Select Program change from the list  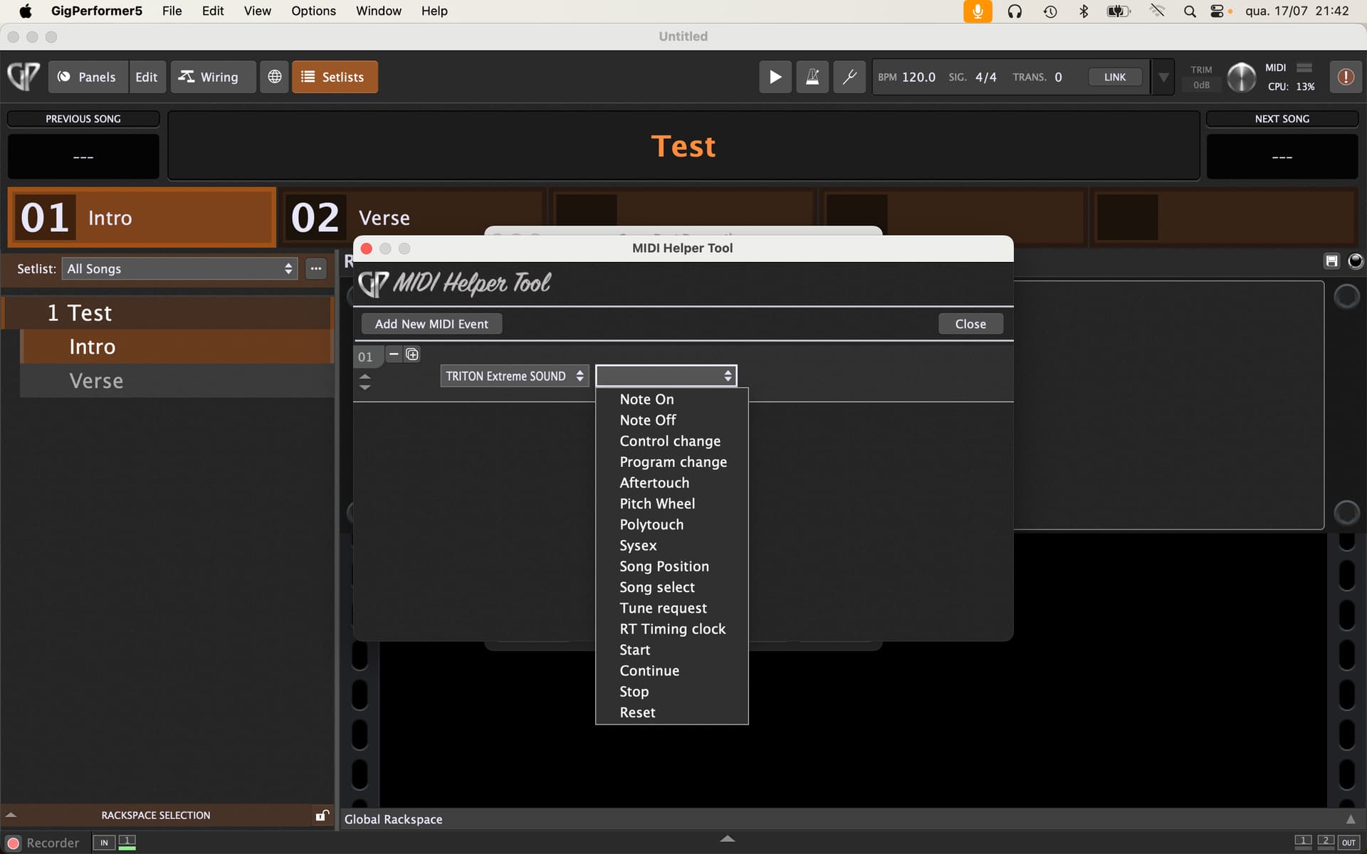coord(673,462)
